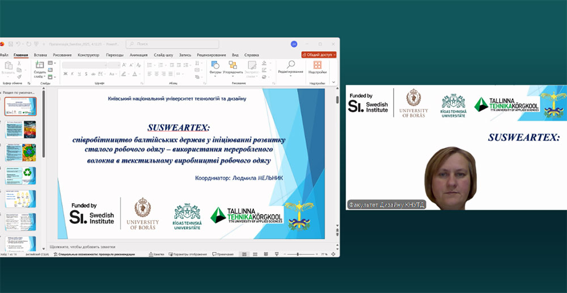Collapse the default section in slide panel
Image resolution: width=567 pixels, height=293 pixels.
tap(2, 91)
